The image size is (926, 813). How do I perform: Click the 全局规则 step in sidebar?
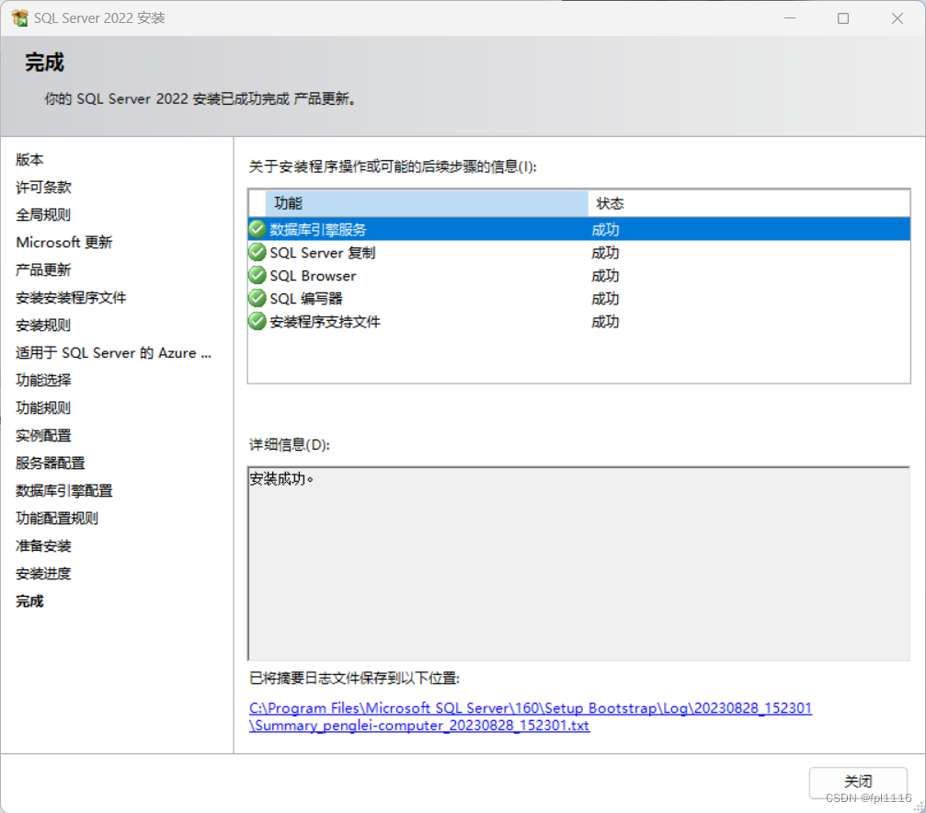(43, 214)
